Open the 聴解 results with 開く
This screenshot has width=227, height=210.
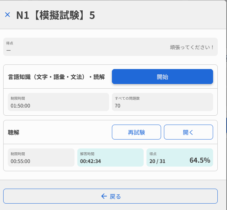coord(188,132)
